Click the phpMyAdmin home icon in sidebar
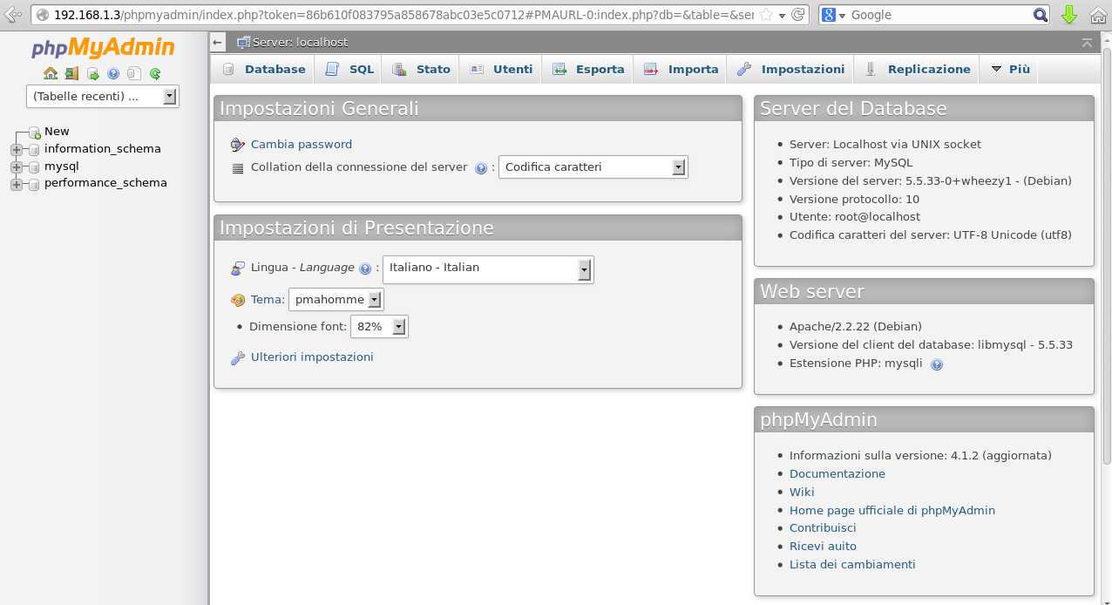The height and width of the screenshot is (605, 1112). [x=51, y=73]
